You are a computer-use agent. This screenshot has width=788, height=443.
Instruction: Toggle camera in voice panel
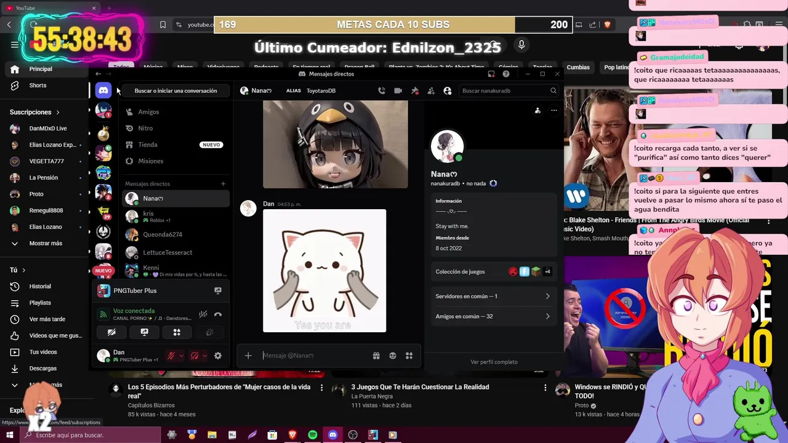point(111,332)
